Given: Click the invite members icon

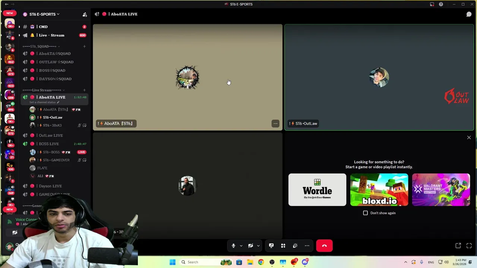Looking at the screenshot, I should tap(85, 14).
